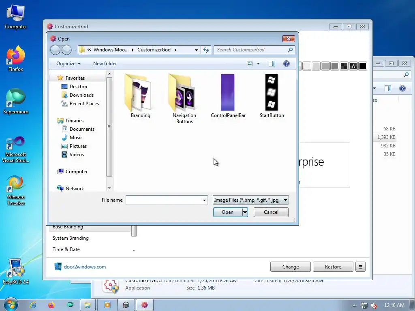Select Time & Date in CustomizerGod list
415x311 pixels.
66,249
